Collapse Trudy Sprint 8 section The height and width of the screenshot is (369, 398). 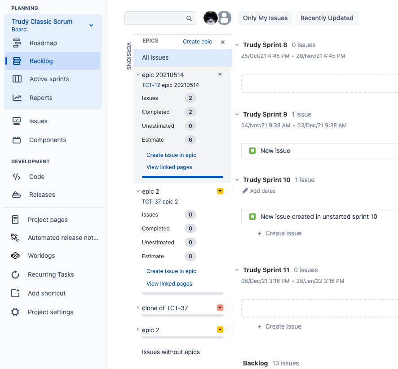[237, 45]
